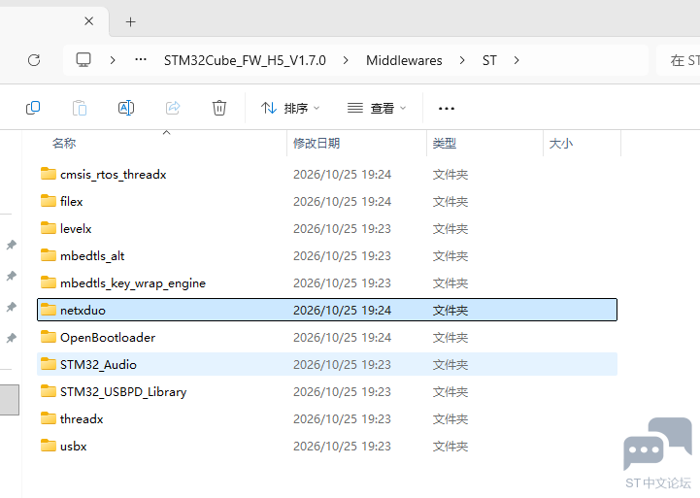This screenshot has height=498, width=700.
Task: Delete the selected folder
Action: pyautogui.click(x=219, y=108)
